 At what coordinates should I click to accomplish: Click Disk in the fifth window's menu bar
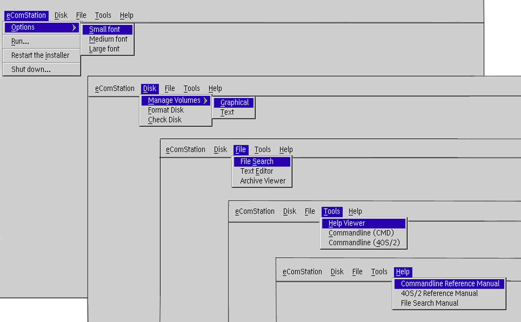click(337, 272)
